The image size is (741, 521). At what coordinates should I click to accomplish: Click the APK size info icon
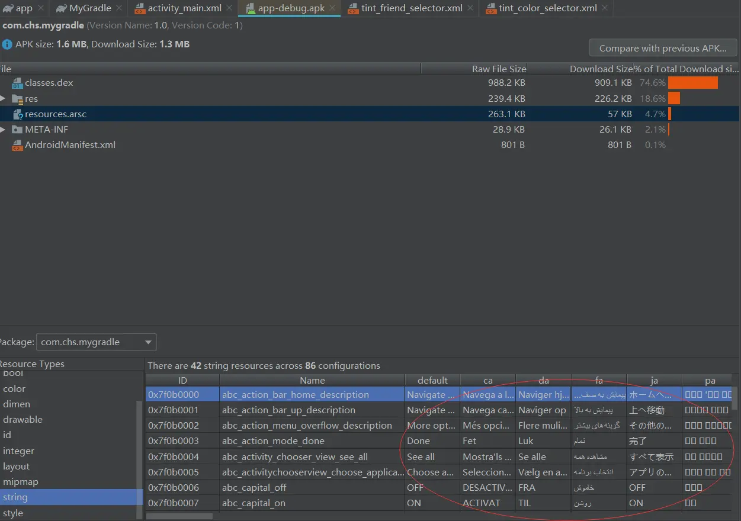point(7,44)
